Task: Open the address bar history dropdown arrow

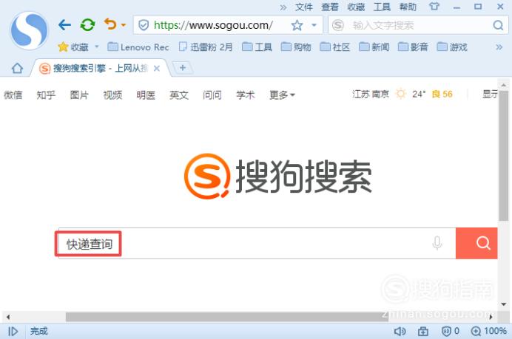Action: (x=314, y=25)
